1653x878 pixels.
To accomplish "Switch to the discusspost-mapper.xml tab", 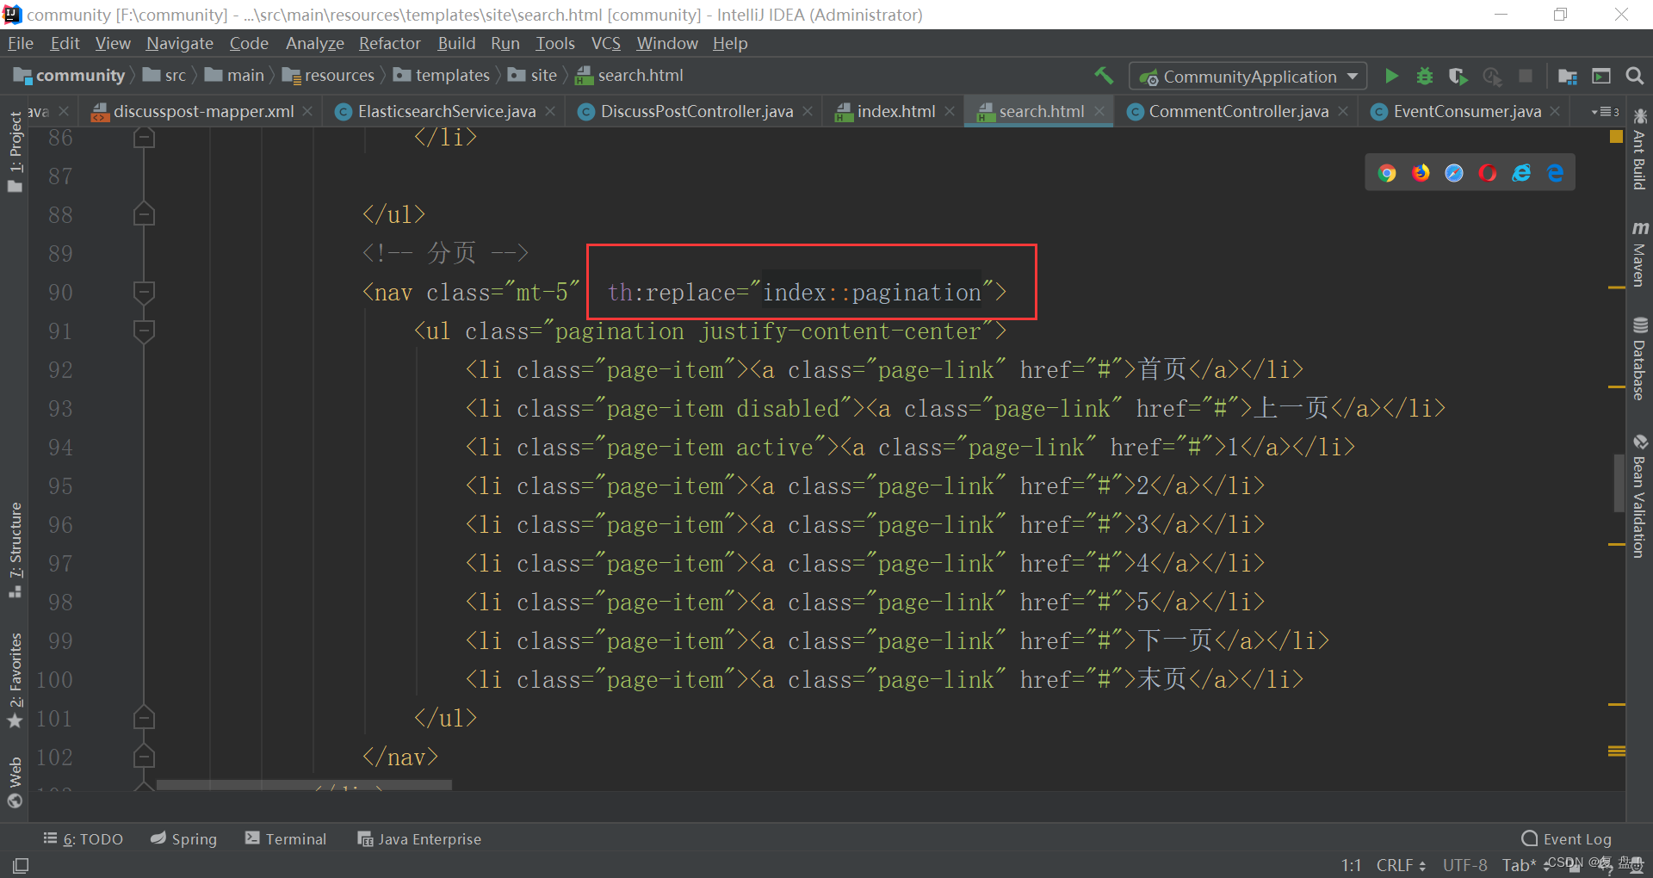I will tap(203, 111).
